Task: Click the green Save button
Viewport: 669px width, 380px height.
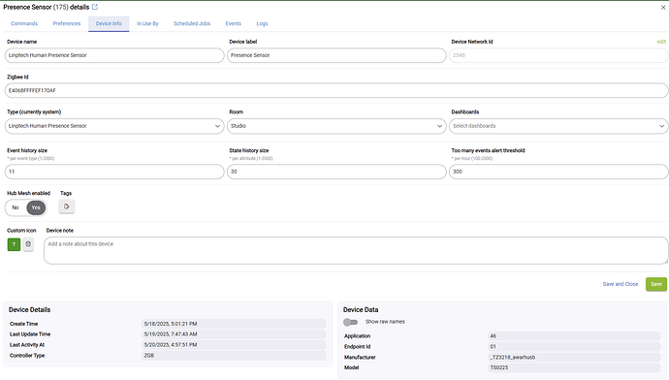Action: click(656, 284)
